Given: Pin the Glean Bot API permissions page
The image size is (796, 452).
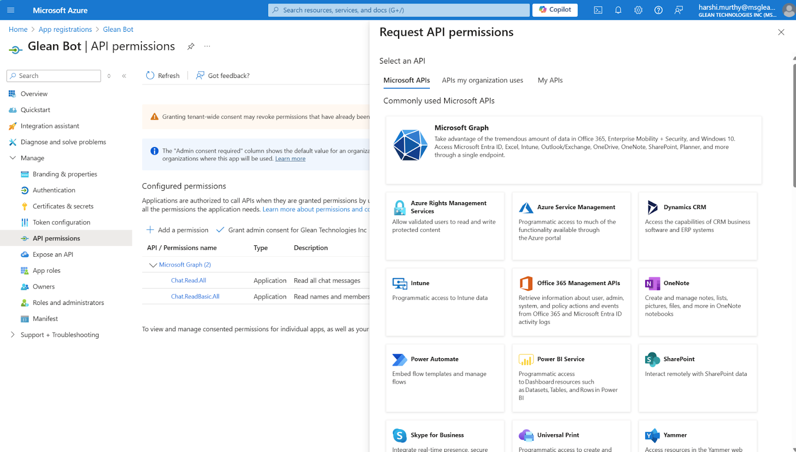Looking at the screenshot, I should tap(191, 46).
